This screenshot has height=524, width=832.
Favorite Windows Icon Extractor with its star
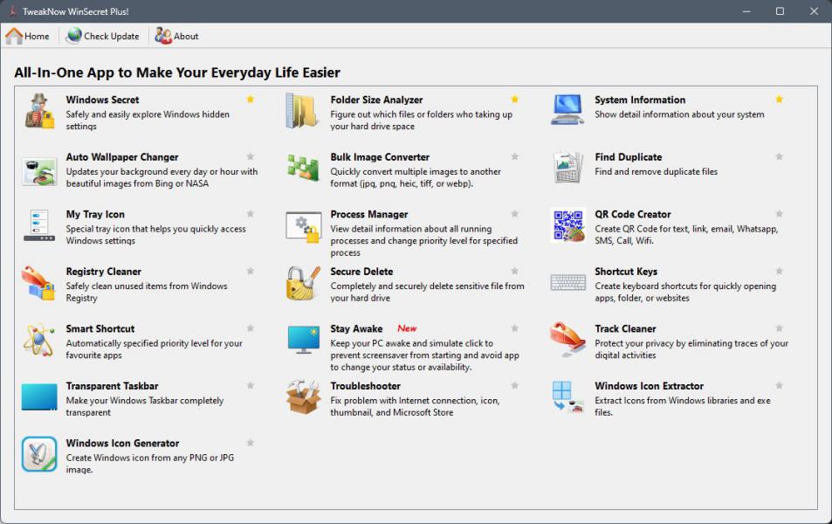[779, 386]
